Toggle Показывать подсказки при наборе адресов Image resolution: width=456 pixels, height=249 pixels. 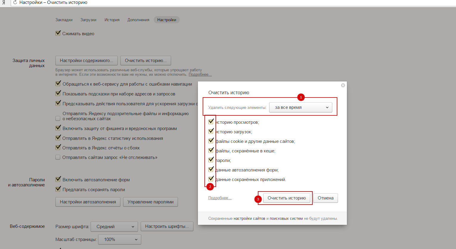tap(58, 94)
